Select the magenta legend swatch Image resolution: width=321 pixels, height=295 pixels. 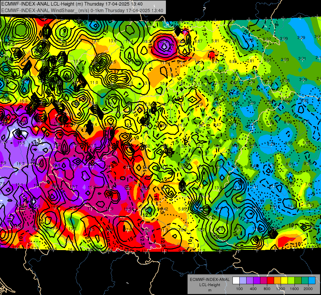tap(264, 281)
